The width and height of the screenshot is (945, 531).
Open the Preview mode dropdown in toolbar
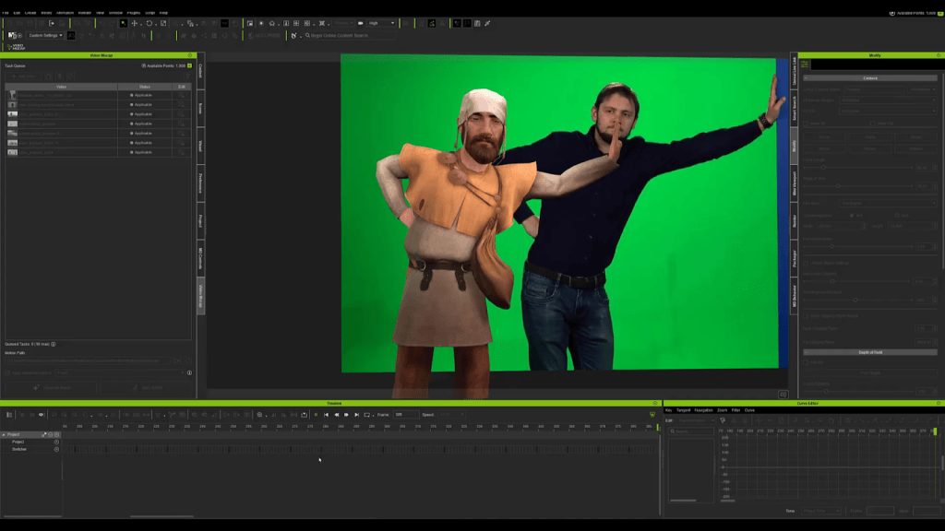click(343, 23)
